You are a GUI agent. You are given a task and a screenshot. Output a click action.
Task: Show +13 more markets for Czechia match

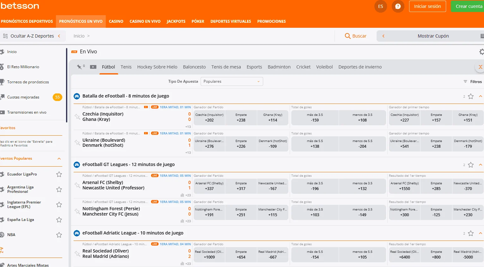[188, 127]
